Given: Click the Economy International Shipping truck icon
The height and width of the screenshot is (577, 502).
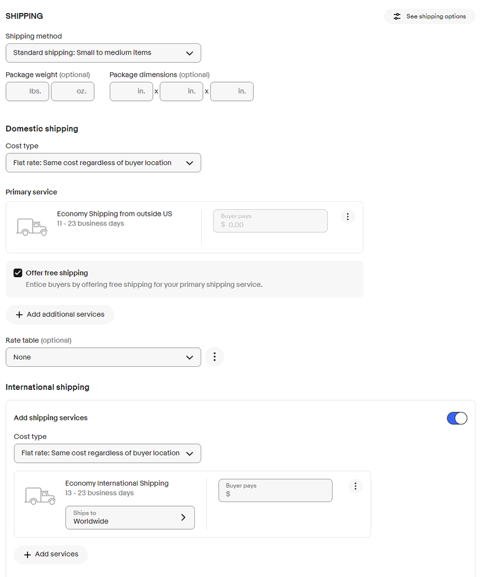Looking at the screenshot, I should click(x=40, y=496).
